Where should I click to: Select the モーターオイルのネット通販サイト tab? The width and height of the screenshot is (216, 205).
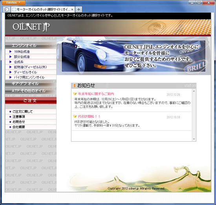[x=43, y=9]
